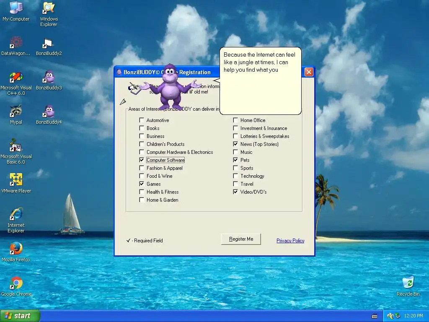Select the Mypal browser icon
The image size is (429, 322).
point(16,114)
